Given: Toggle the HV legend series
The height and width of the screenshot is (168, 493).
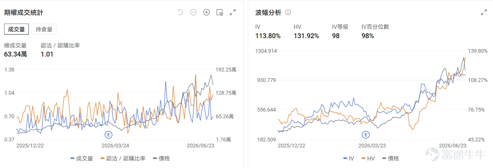Looking at the screenshot, I should (x=368, y=158).
